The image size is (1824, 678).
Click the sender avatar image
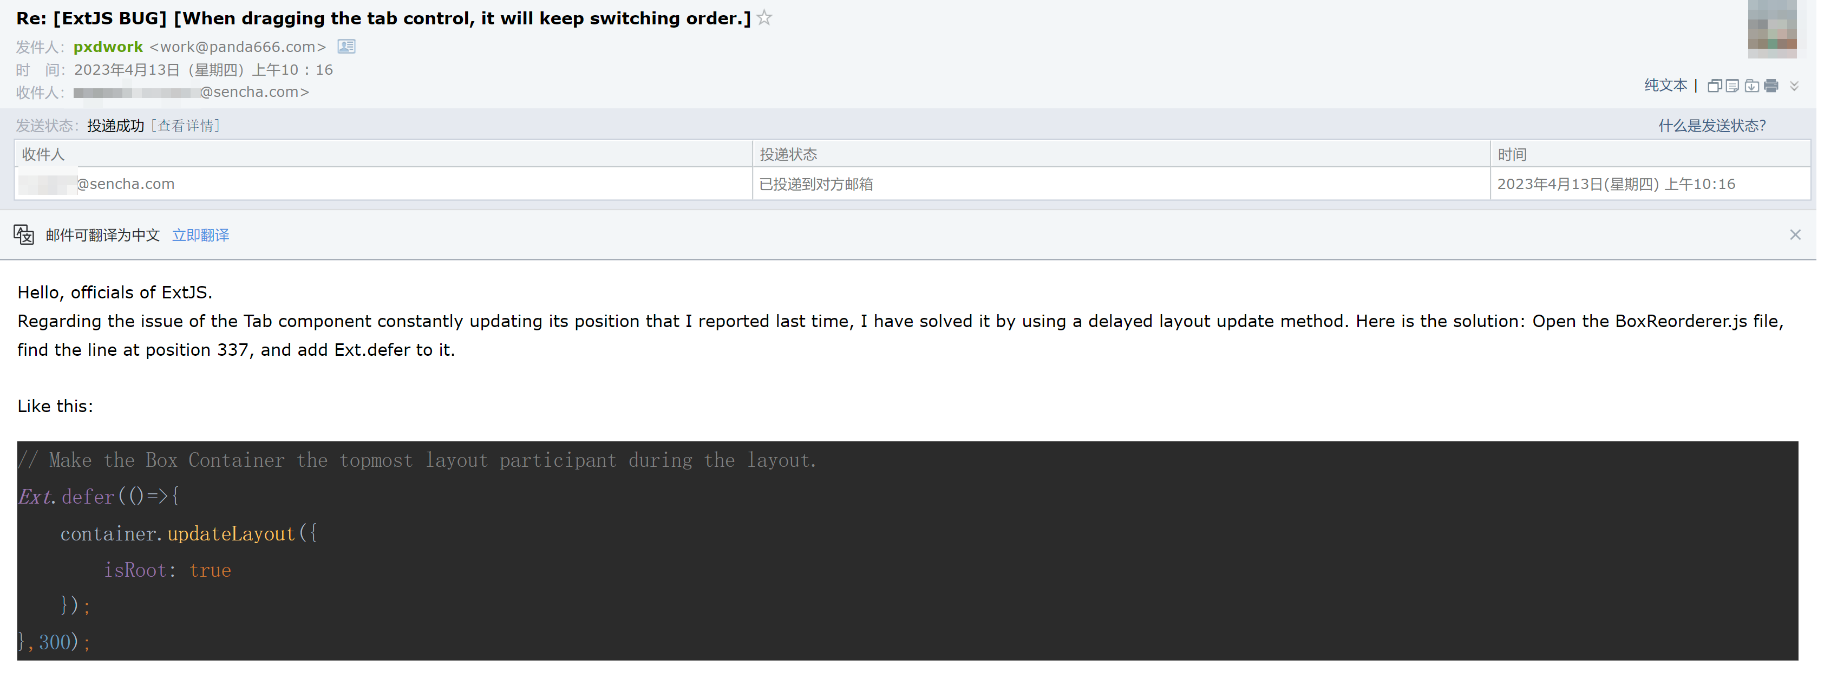point(1773,29)
